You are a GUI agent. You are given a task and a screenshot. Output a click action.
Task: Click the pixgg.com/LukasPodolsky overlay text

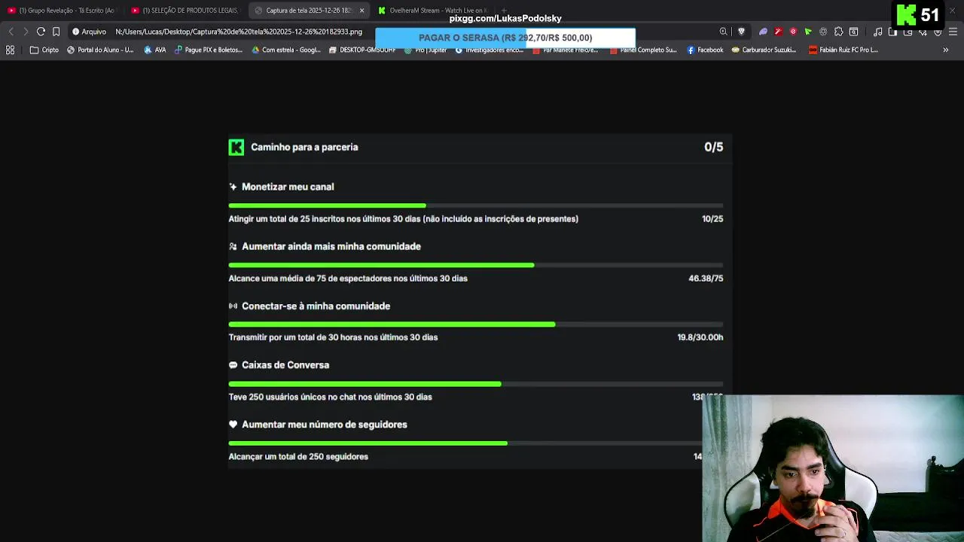(x=505, y=19)
